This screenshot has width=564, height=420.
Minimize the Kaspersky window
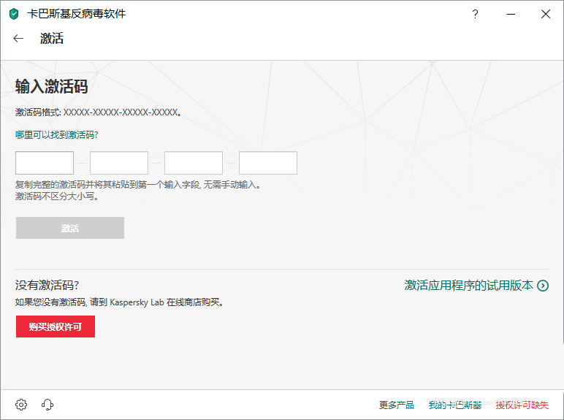coord(511,14)
